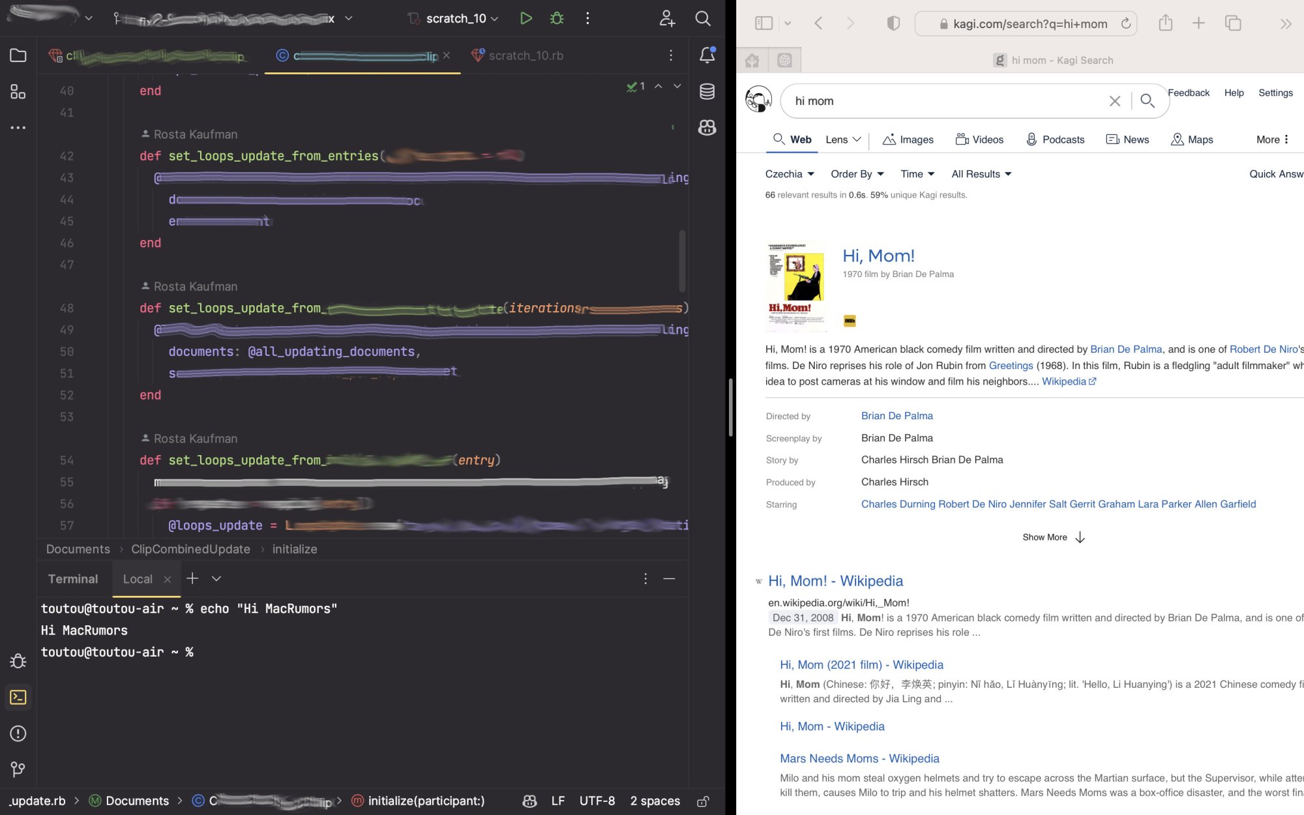Viewport: 1304px width, 815px height.
Task: Click the Show More button
Action: click(1052, 537)
